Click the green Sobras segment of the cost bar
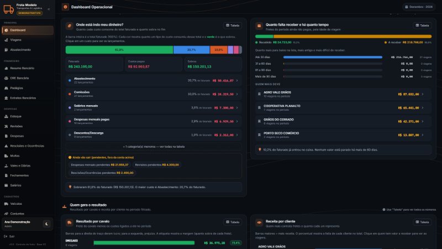The image size is (442, 249). pyautogui.click(x=119, y=50)
